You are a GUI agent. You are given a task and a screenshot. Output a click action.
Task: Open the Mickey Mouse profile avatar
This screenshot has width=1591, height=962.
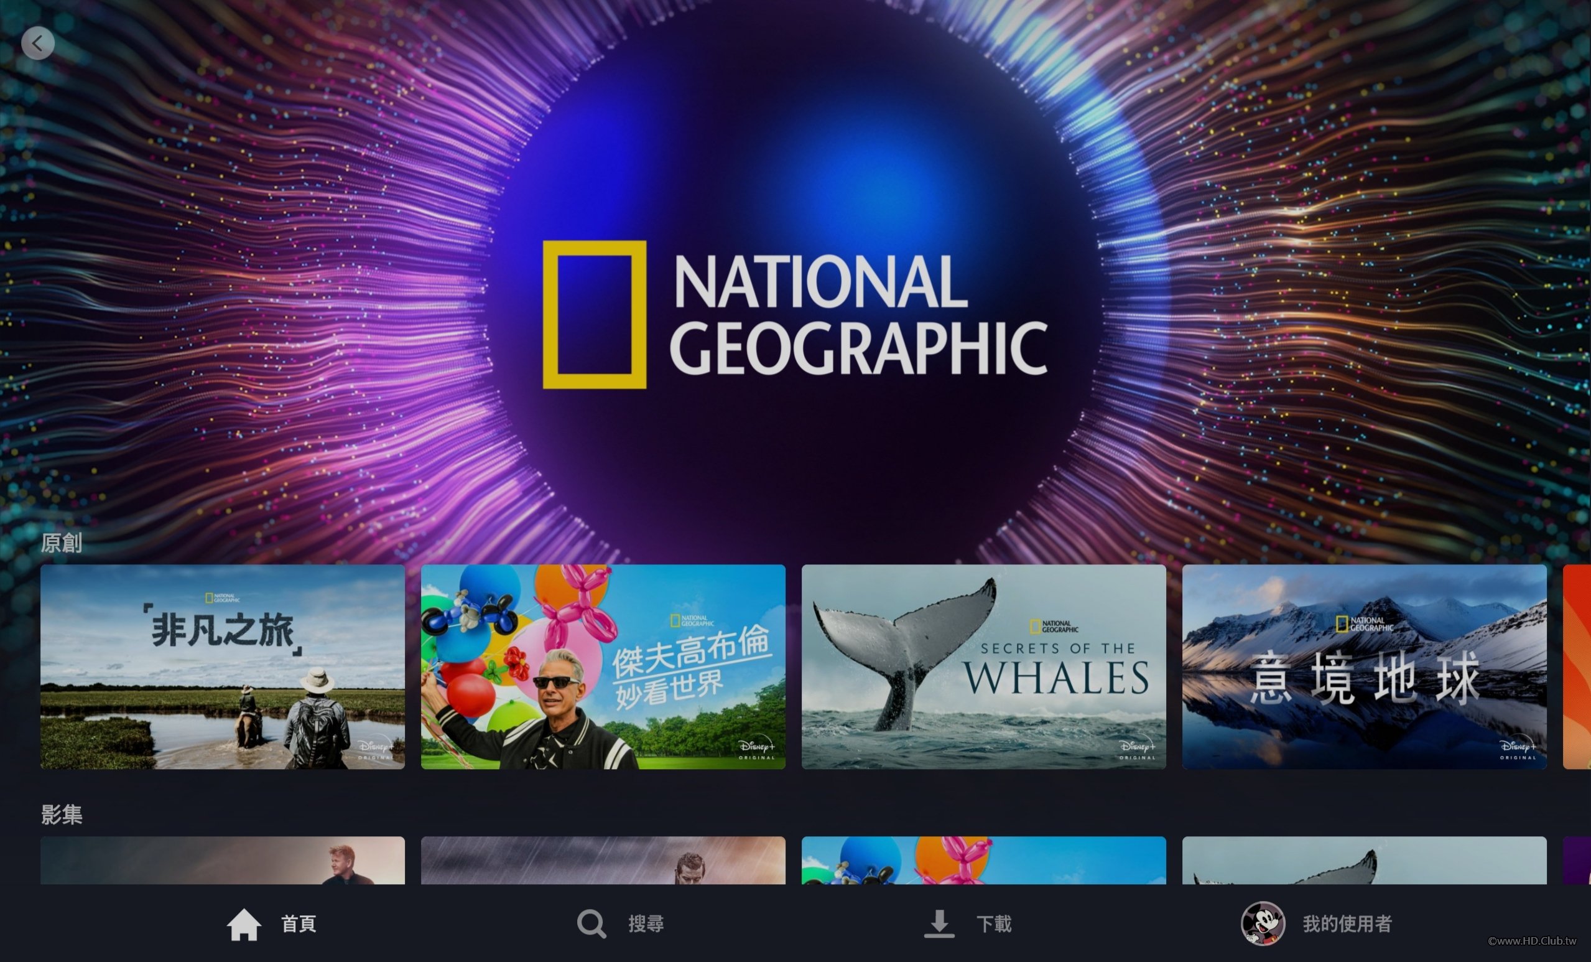coord(1263,924)
